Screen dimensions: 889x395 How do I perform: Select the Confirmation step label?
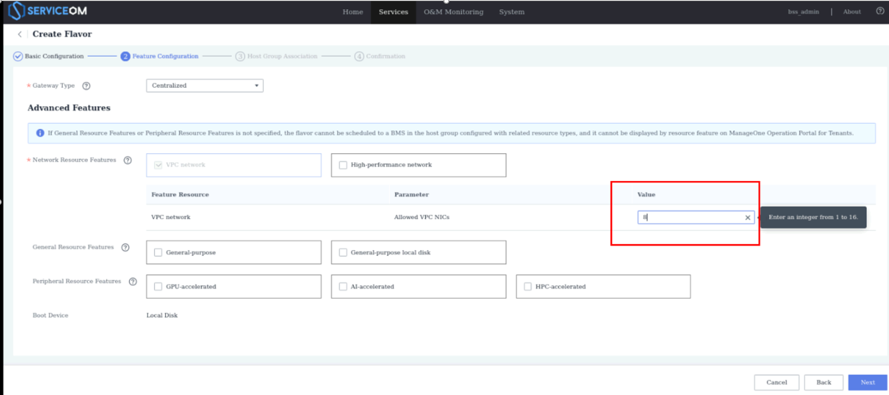[385, 56]
